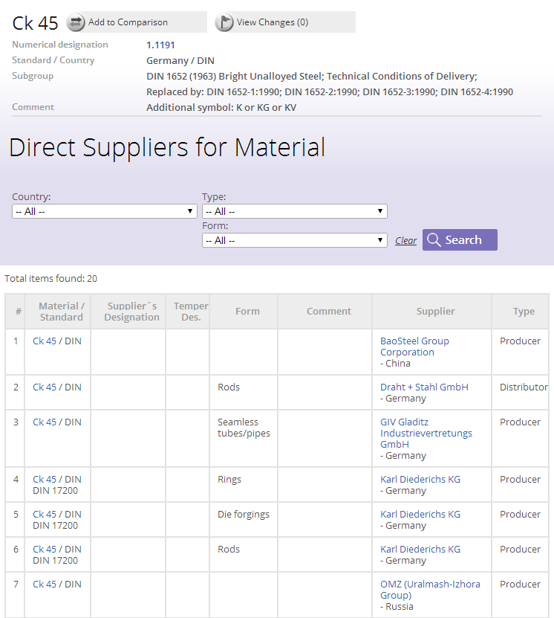This screenshot has height=618, width=554.
Task: Click the Type column header
Action: tap(524, 312)
